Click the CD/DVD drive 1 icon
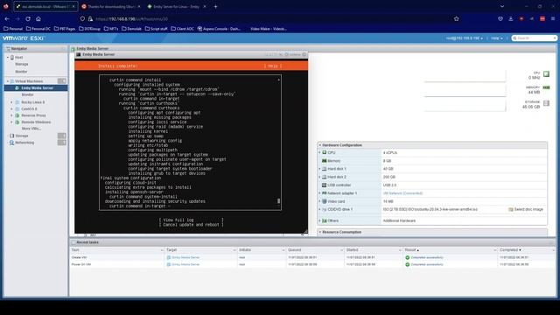Viewport: 560px width, 315px height. pyautogui.click(x=325, y=209)
